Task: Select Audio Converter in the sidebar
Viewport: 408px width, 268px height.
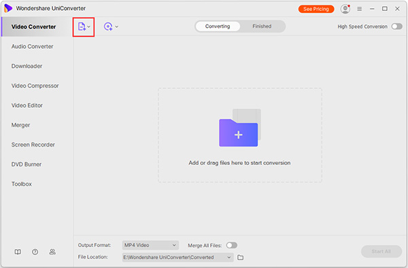Action: tap(32, 47)
